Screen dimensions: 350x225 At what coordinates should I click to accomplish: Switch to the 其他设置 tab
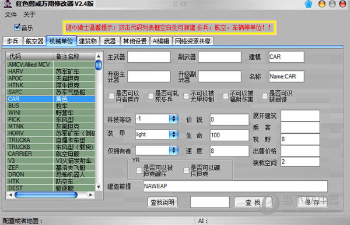(135, 41)
